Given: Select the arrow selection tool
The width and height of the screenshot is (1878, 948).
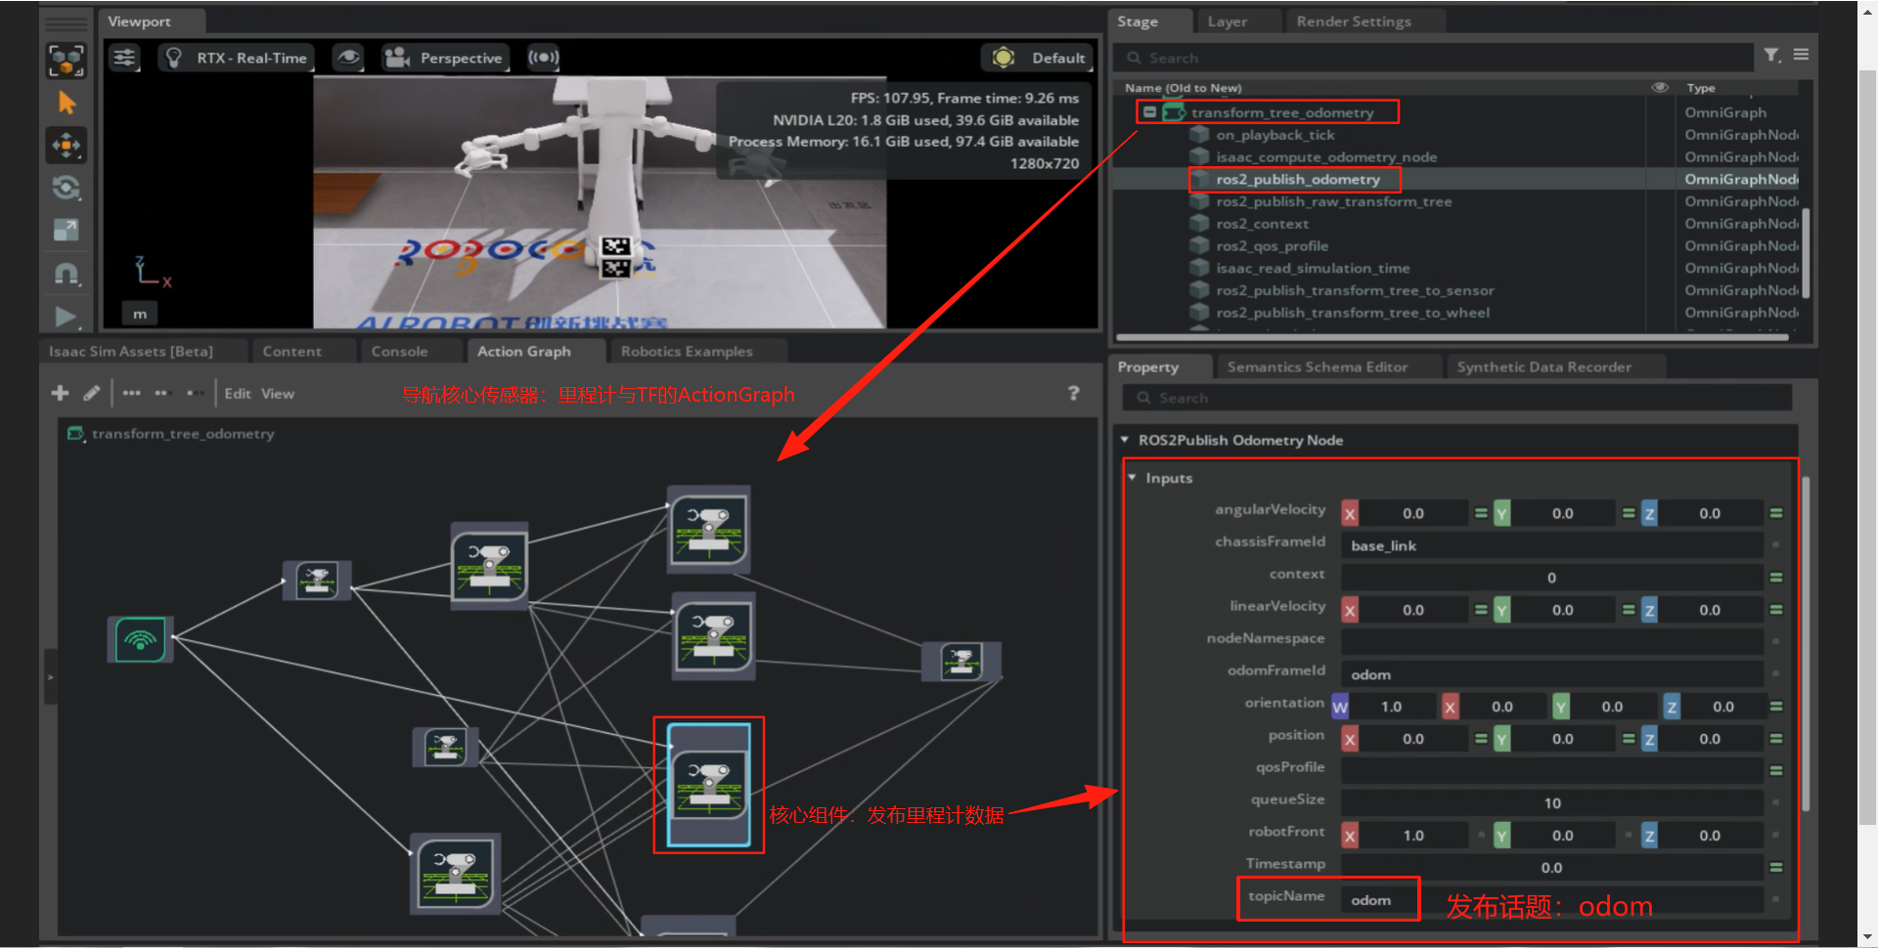Looking at the screenshot, I should tap(67, 103).
